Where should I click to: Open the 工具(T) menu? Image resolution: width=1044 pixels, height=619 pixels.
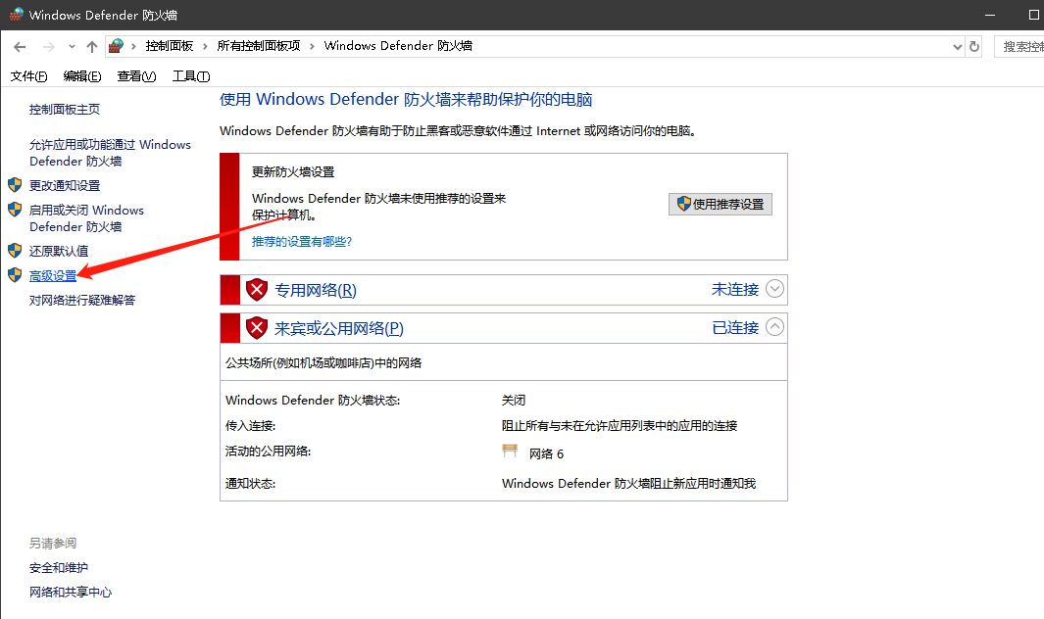click(190, 76)
